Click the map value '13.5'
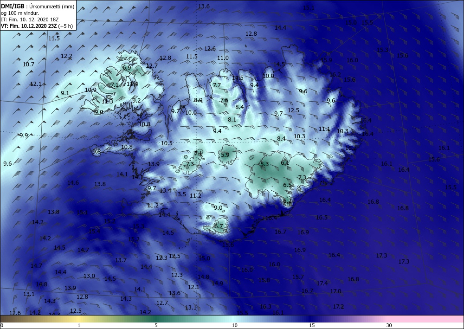 [x=180, y=194]
